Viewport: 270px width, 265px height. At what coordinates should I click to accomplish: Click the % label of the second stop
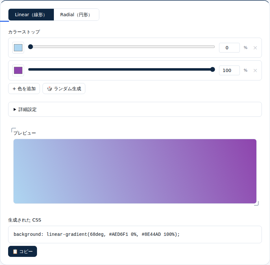click(246, 70)
